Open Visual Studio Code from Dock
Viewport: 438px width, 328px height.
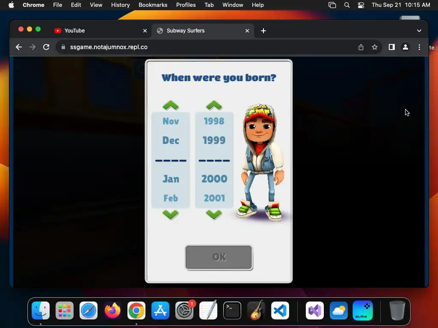(x=280, y=310)
